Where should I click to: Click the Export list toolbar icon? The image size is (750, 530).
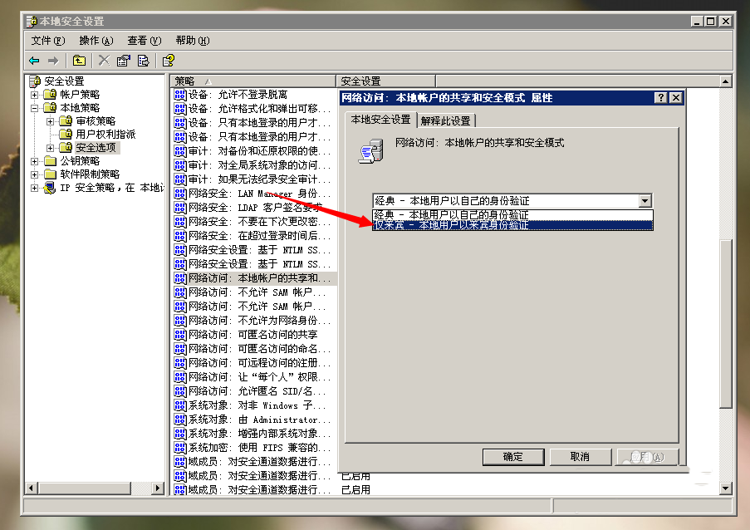point(144,61)
